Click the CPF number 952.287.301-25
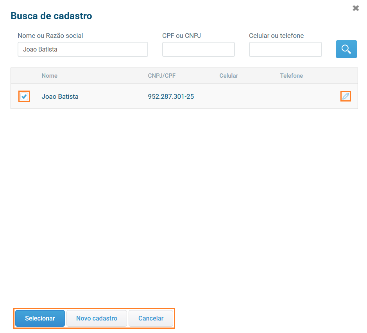367x333 pixels. tap(171, 96)
